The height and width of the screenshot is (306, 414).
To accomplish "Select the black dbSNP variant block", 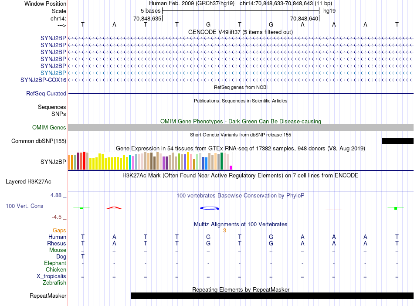I will (x=397, y=141).
